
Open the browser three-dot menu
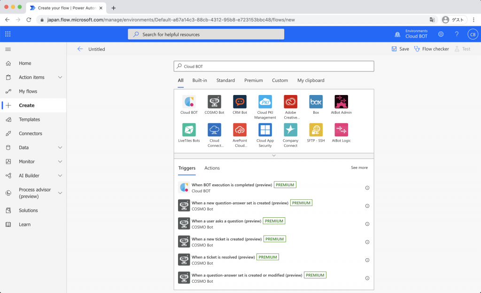(473, 20)
